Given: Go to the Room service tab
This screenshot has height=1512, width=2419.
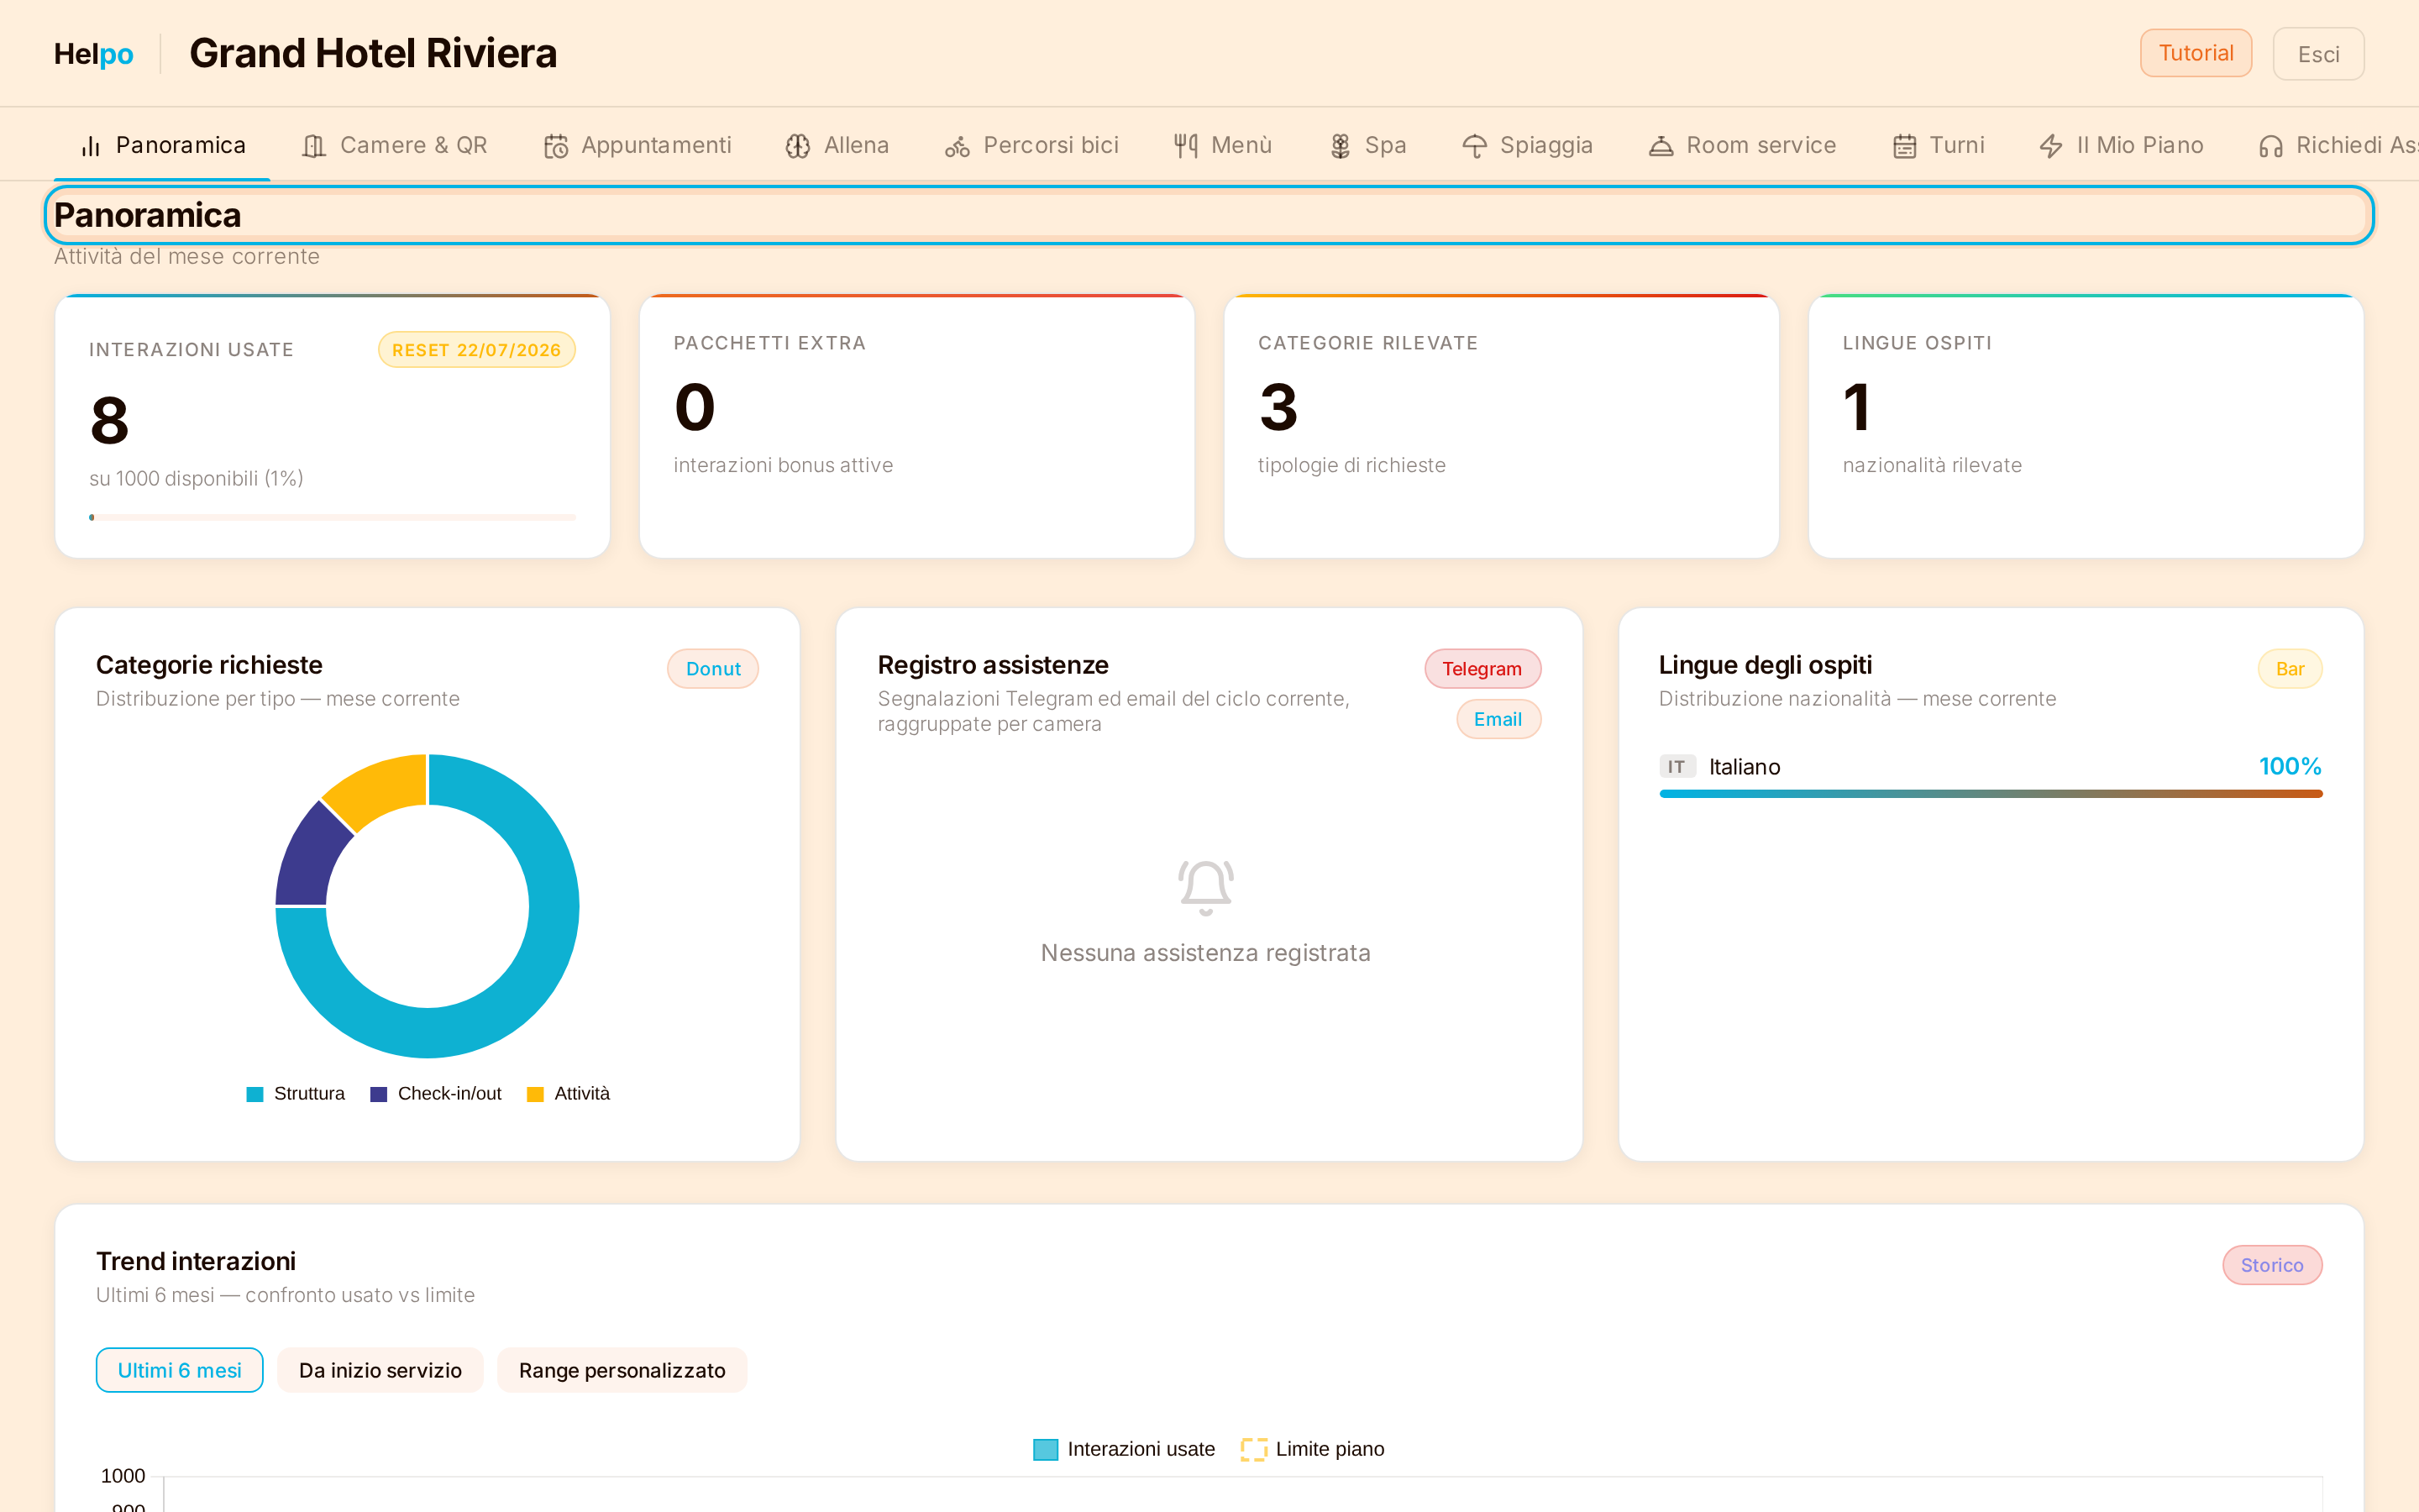Looking at the screenshot, I should coord(1742,146).
